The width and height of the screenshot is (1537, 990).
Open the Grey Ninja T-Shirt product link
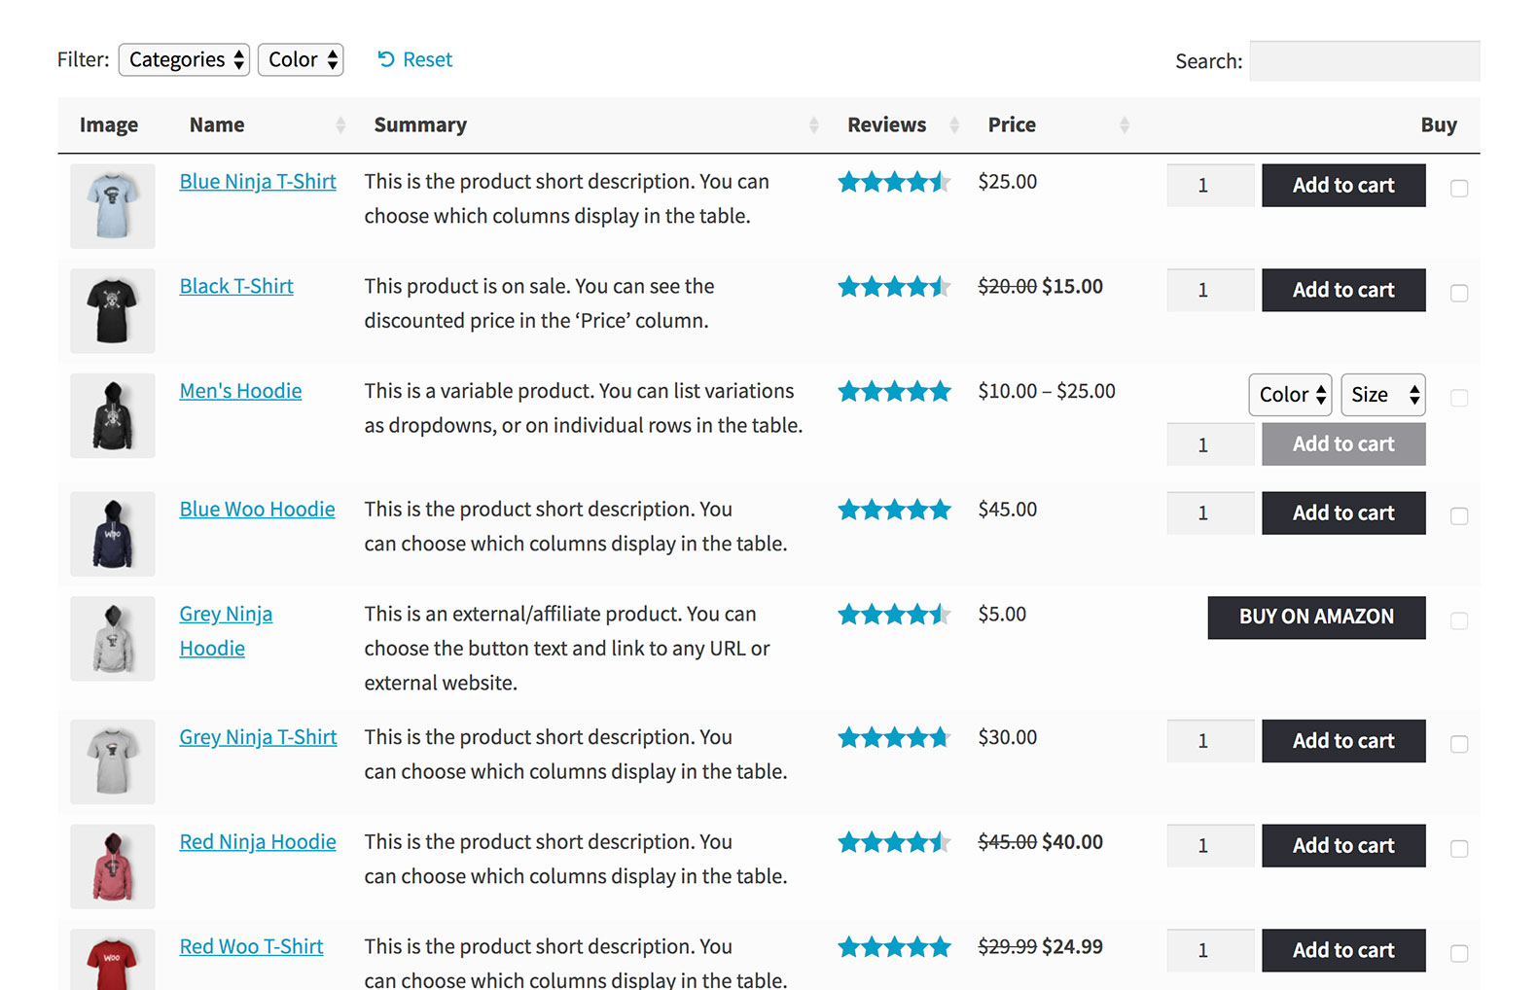(x=258, y=737)
